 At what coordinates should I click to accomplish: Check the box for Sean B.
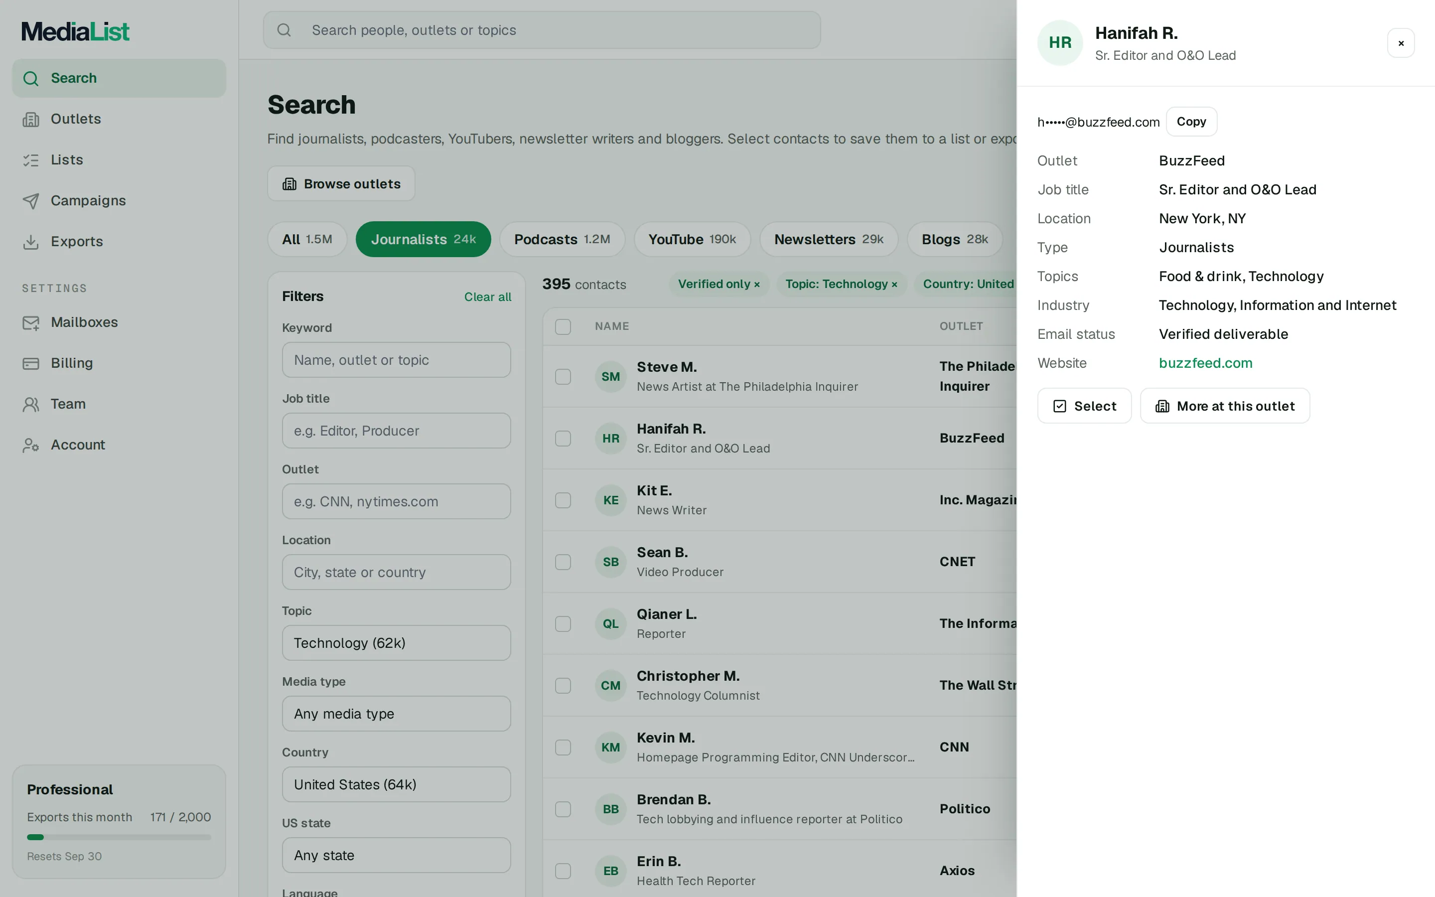[563, 562]
